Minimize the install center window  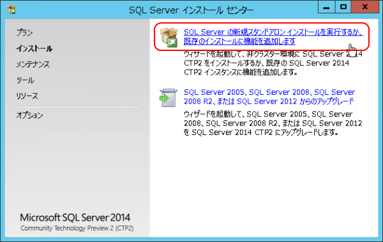326,7
